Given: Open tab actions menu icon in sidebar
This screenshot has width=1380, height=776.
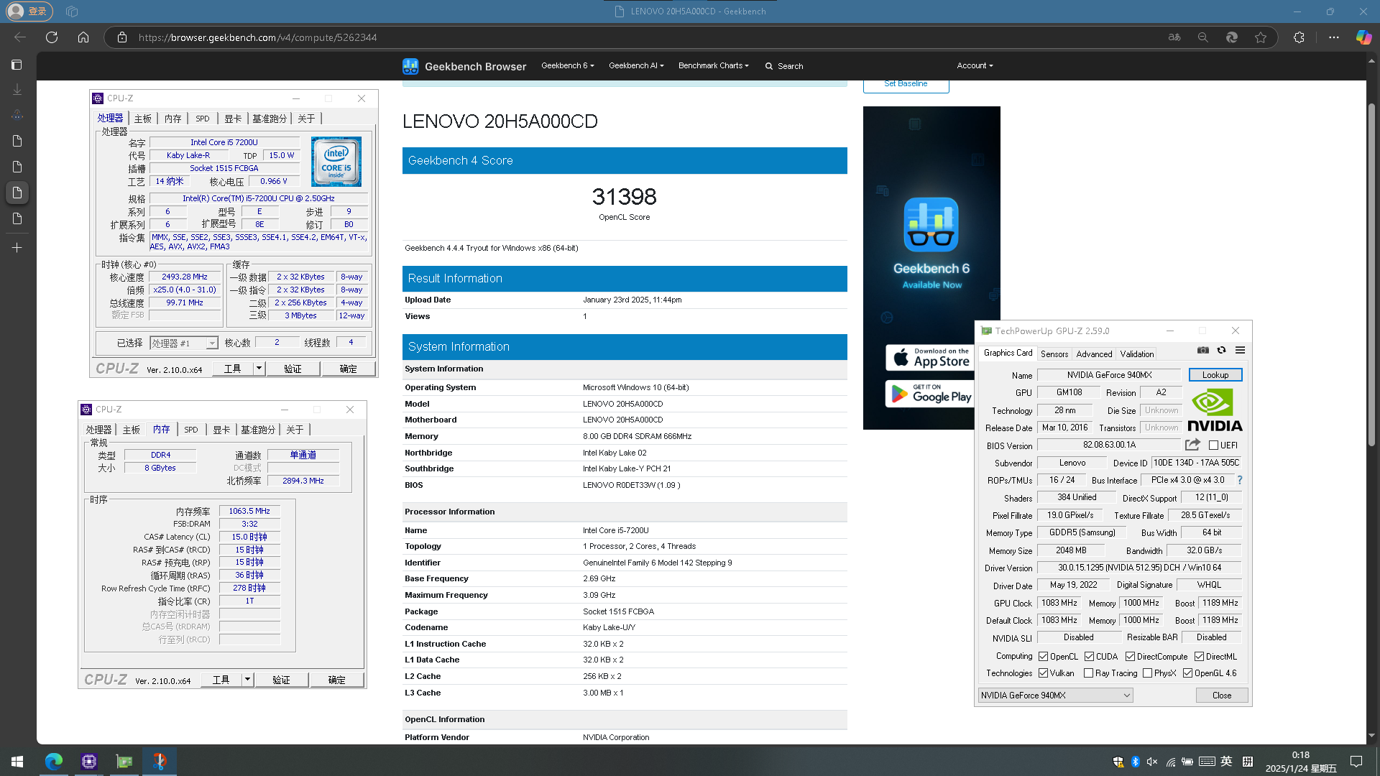Looking at the screenshot, I should tap(17, 65).
